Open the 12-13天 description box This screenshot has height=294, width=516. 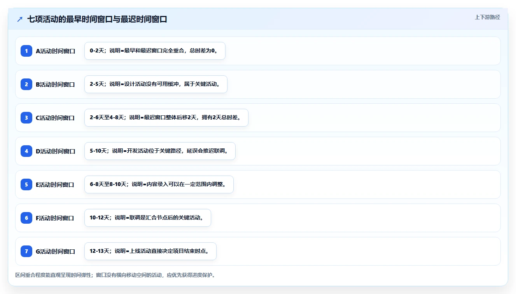[x=150, y=251]
